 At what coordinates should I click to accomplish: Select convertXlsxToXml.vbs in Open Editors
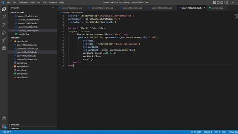coord(28,27)
